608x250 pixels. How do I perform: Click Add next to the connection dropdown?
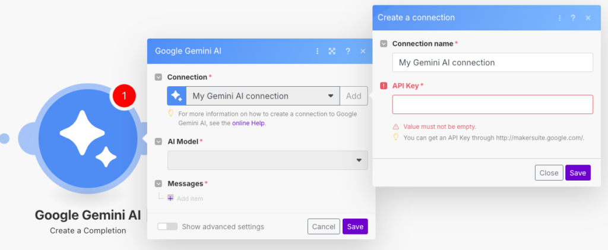354,96
